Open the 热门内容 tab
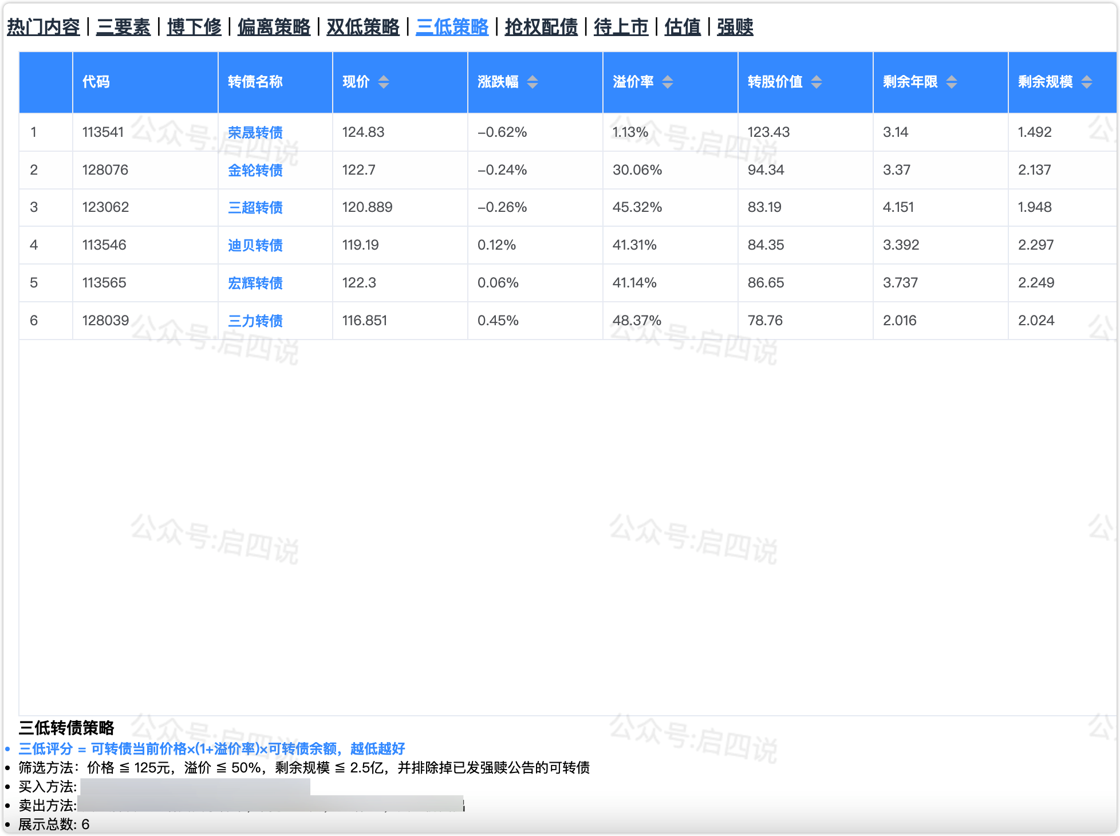Image resolution: width=1120 pixels, height=836 pixels. [x=44, y=27]
